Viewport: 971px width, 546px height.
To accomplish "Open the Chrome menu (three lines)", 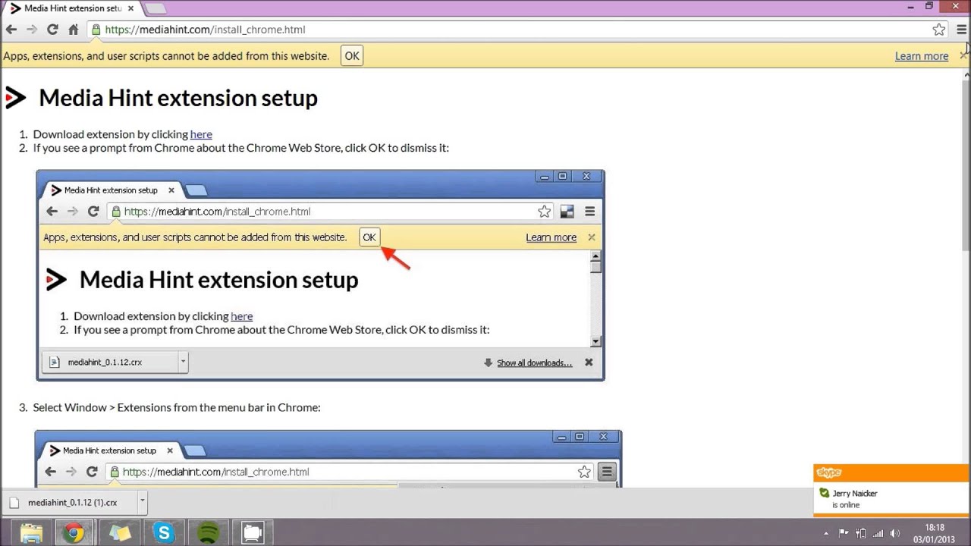I will pos(962,30).
